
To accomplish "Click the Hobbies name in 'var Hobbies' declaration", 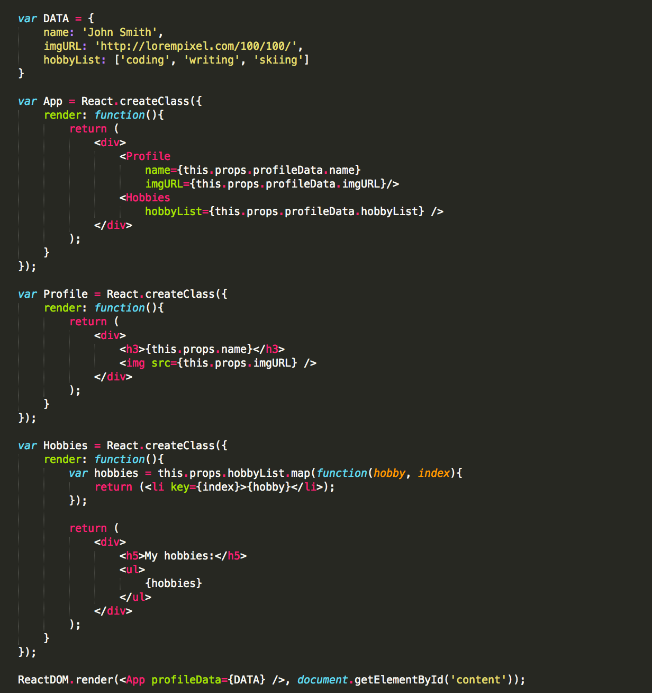I will (66, 446).
